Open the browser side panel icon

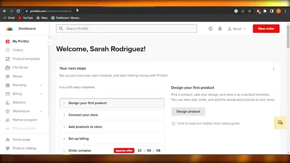click(271, 11)
